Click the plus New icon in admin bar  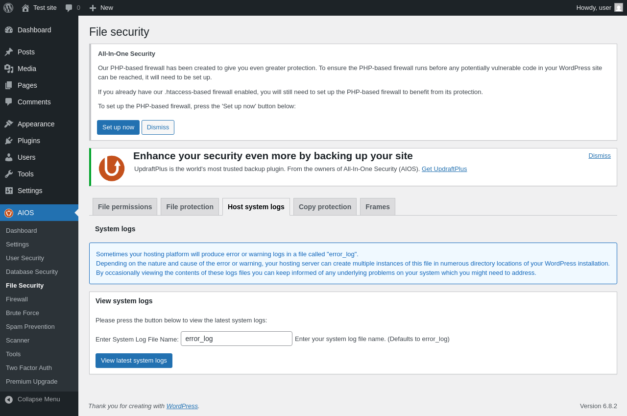(93, 8)
